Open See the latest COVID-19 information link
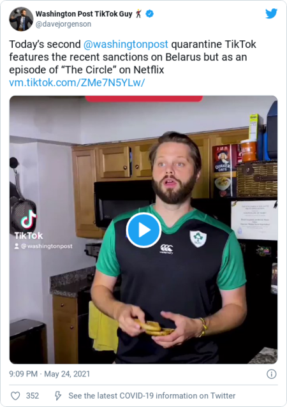The width and height of the screenshot is (287, 407). (x=152, y=396)
